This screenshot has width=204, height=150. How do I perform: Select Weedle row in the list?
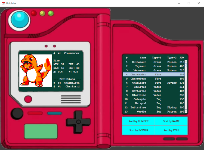pos(154,112)
